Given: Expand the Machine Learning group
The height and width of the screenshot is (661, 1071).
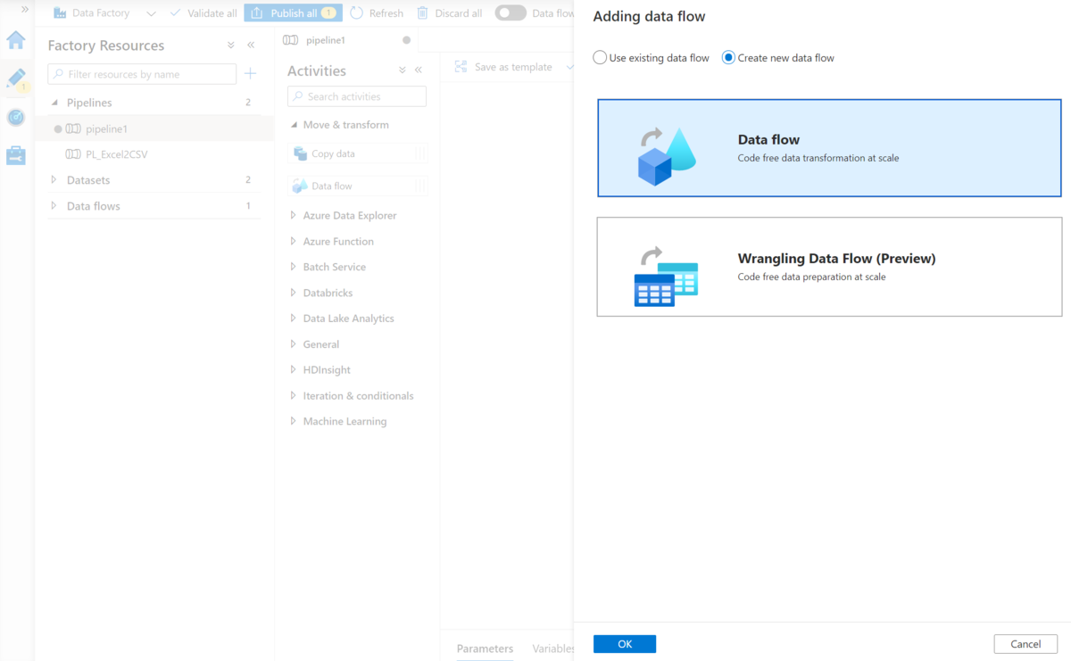Looking at the screenshot, I should click(x=294, y=421).
